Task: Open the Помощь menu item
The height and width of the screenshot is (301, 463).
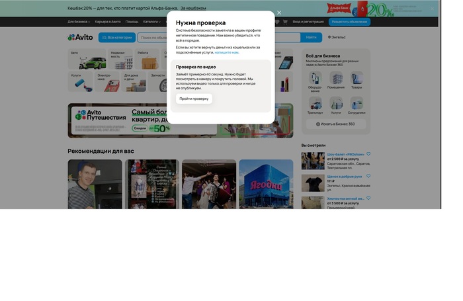Action: (x=132, y=22)
